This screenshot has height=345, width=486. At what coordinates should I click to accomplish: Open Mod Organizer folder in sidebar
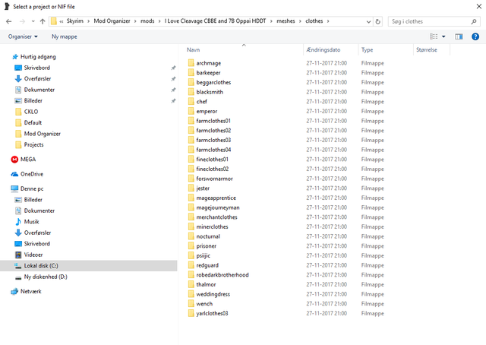point(43,134)
